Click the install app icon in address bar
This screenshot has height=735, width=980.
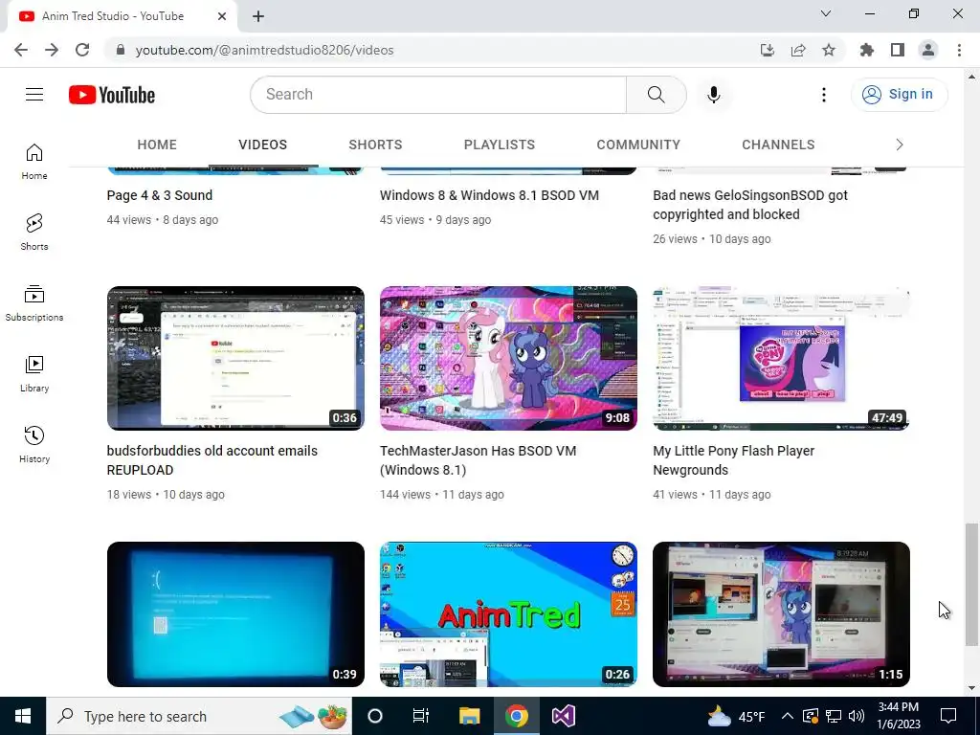pyautogui.click(x=767, y=50)
